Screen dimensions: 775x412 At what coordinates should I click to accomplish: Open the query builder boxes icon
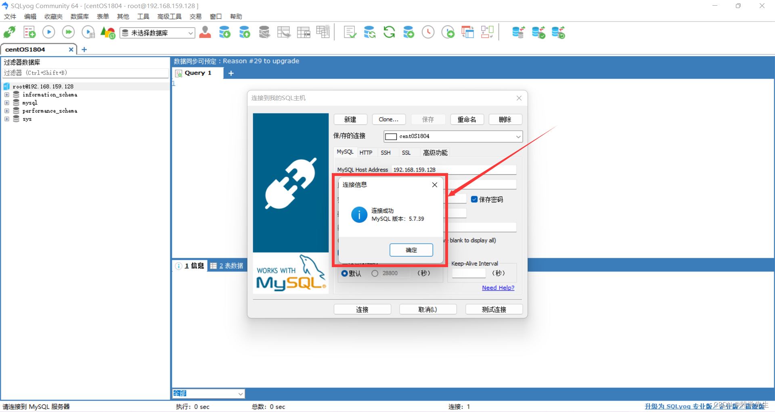tap(487, 32)
